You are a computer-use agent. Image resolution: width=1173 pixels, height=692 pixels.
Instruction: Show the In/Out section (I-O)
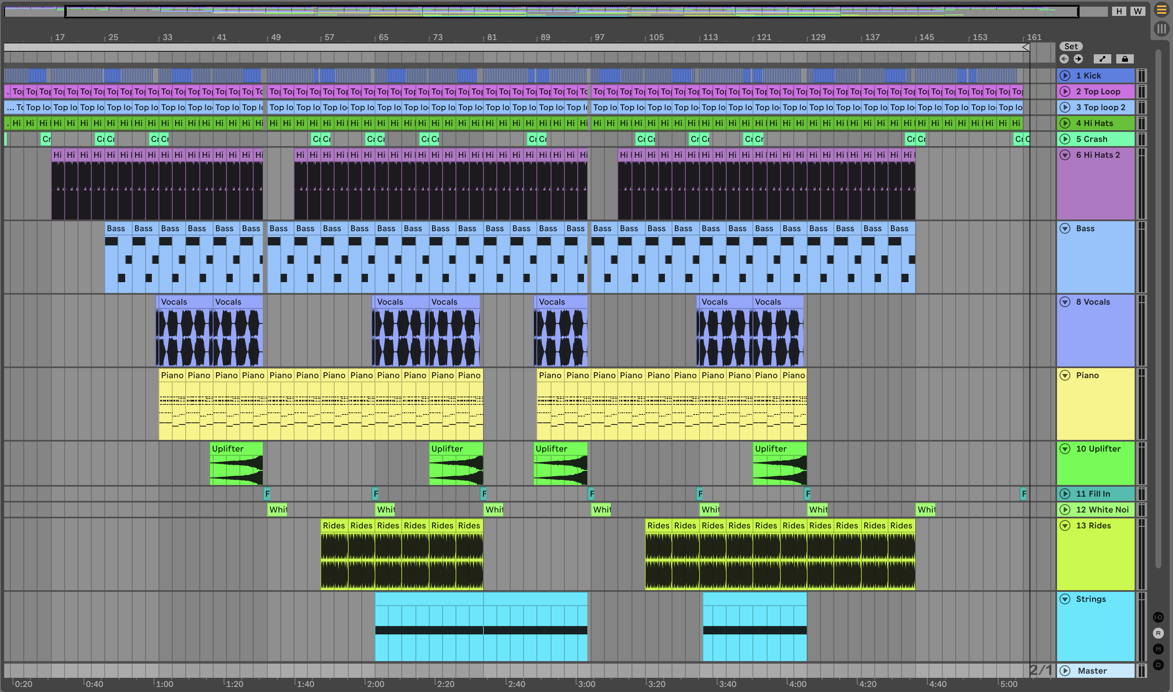1158,617
